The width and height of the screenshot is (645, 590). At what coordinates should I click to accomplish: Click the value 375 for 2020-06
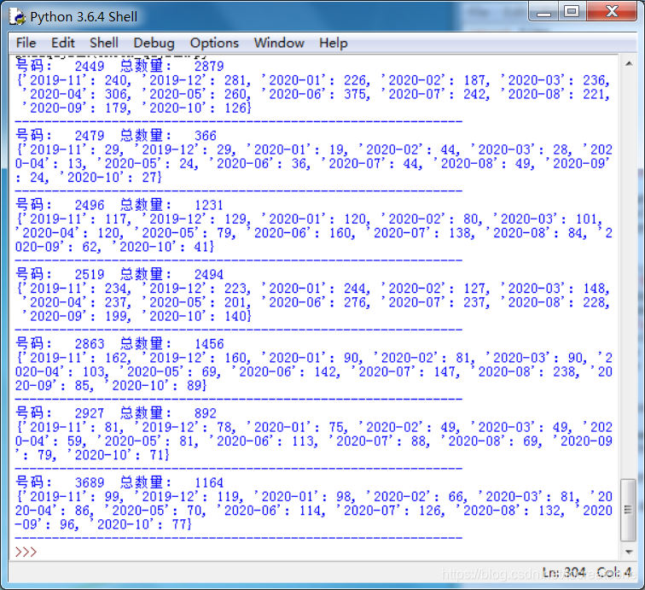355,94
